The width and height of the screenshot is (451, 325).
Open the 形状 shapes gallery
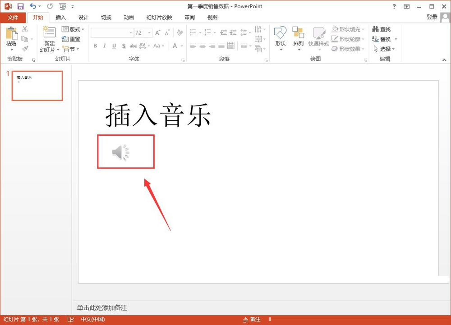coord(281,39)
